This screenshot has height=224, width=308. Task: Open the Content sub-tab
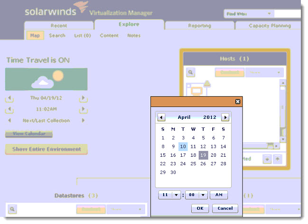pyautogui.click(x=109, y=36)
